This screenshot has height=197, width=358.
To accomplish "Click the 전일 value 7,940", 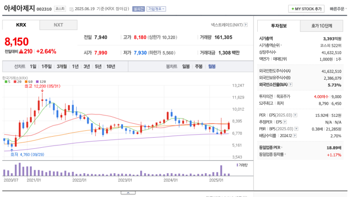I will 101,37.
